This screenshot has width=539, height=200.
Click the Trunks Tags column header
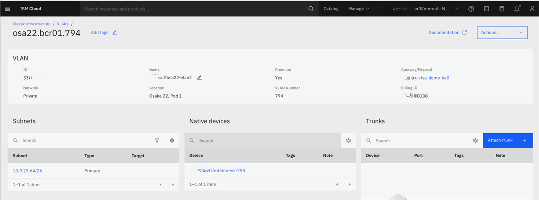tap(459, 156)
